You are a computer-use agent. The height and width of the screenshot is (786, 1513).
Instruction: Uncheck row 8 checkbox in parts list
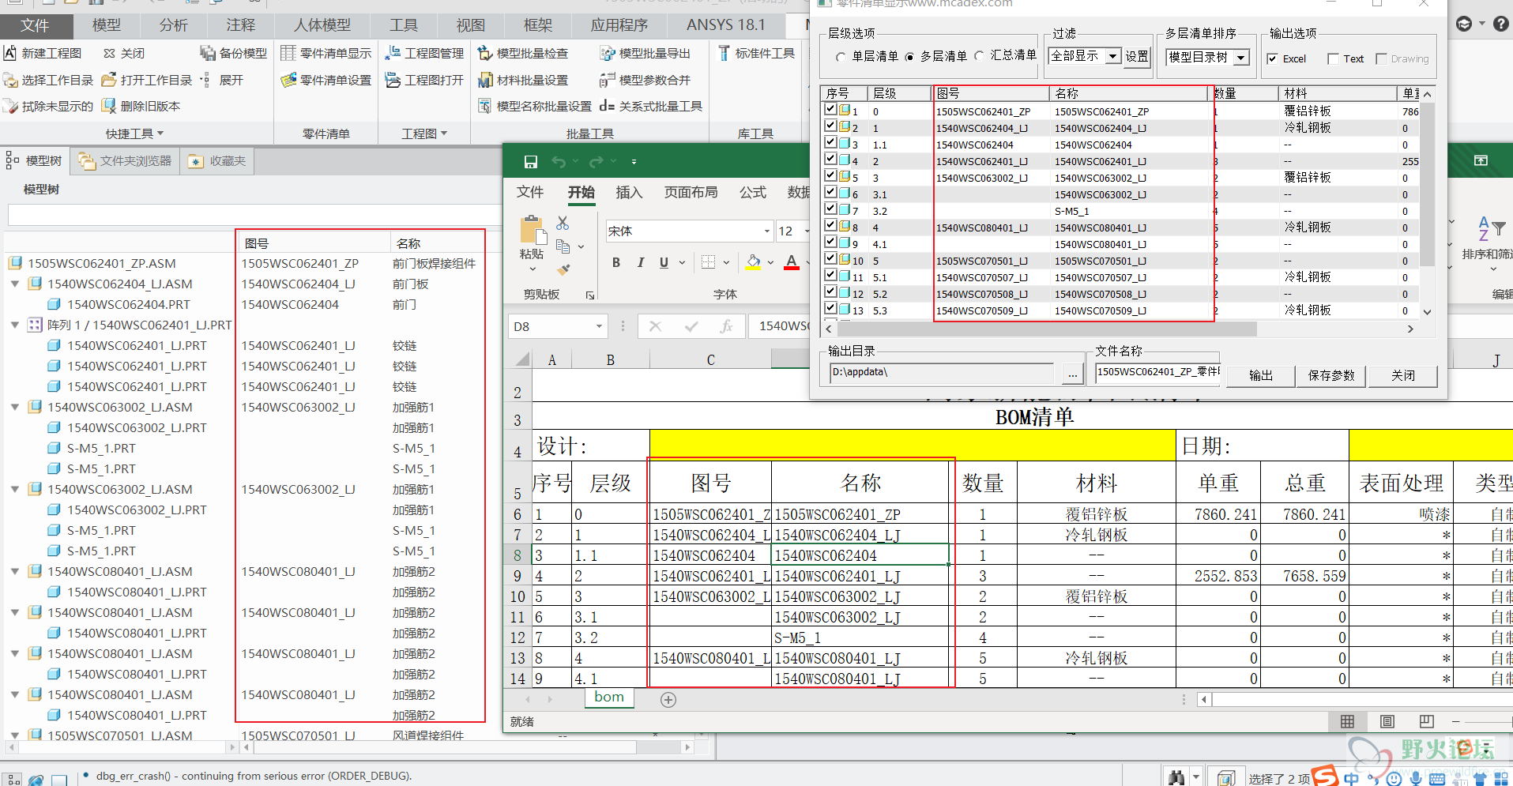(830, 225)
